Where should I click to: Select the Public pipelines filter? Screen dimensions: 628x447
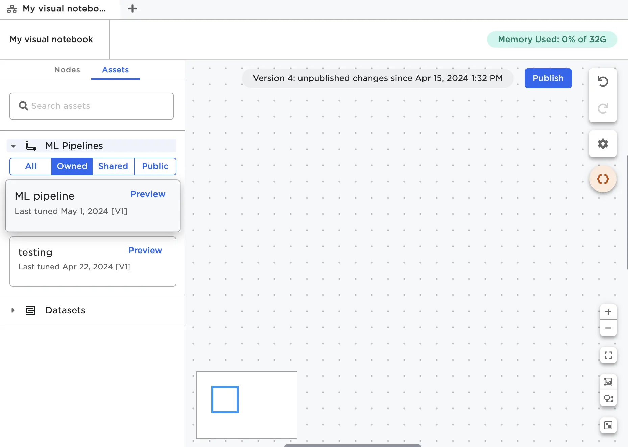pyautogui.click(x=155, y=166)
